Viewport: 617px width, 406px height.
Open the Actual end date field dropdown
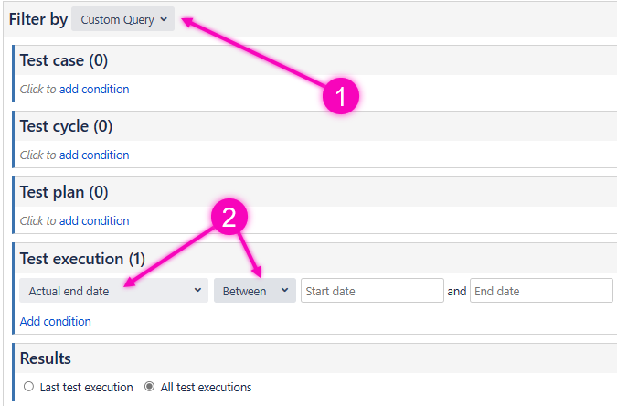(x=113, y=291)
